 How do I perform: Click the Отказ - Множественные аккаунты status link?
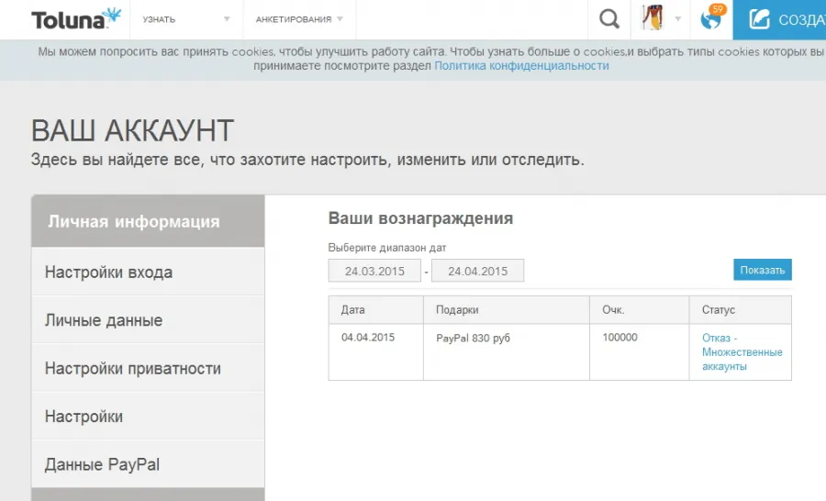coord(742,352)
